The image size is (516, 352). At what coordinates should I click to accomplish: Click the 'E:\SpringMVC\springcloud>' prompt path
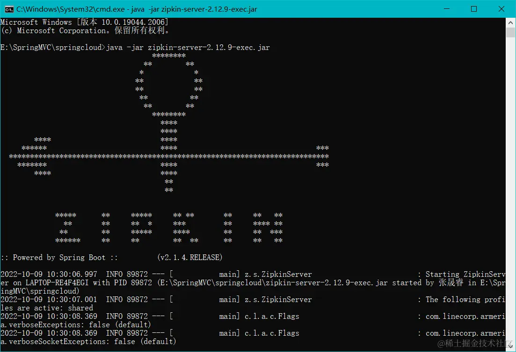tap(53, 48)
